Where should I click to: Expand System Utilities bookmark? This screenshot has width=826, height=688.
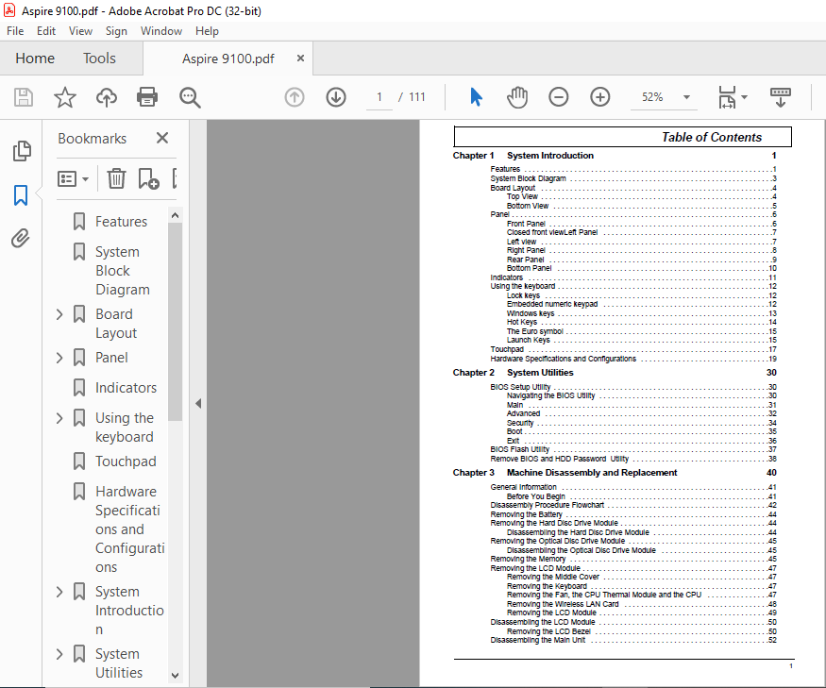pos(59,654)
